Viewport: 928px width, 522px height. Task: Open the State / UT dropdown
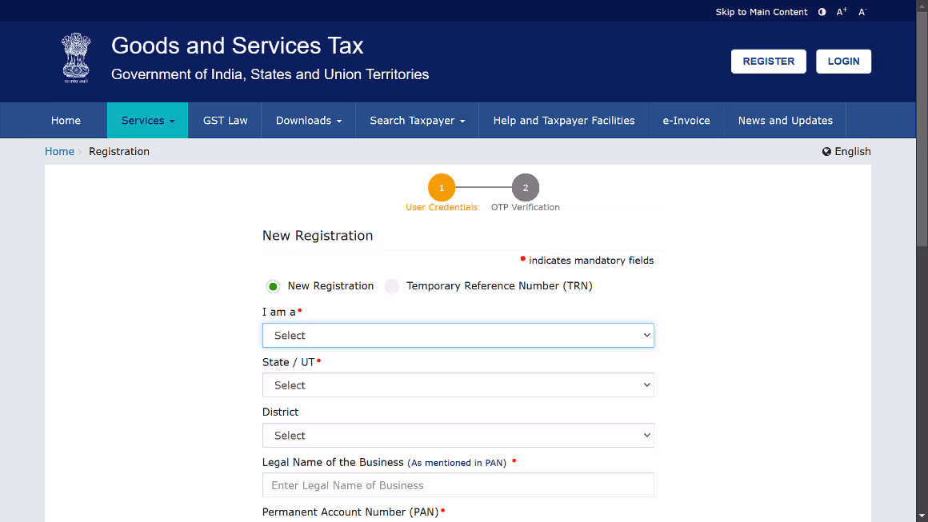tap(458, 385)
